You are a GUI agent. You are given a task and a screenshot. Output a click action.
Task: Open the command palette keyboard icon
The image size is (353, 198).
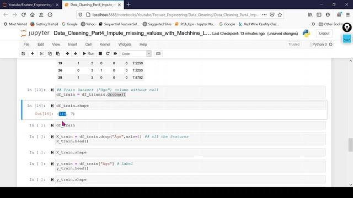tap(158, 54)
